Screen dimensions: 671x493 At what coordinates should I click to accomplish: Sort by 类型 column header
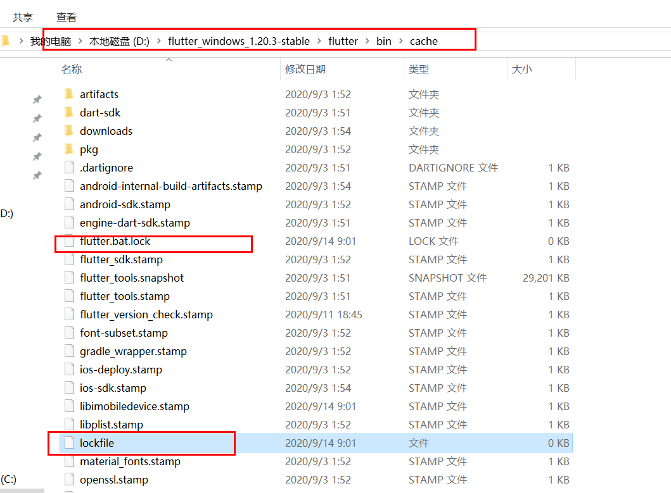[419, 69]
